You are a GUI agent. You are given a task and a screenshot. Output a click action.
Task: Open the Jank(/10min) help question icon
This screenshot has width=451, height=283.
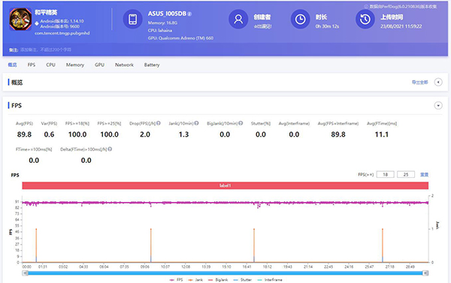pyautogui.click(x=196, y=123)
